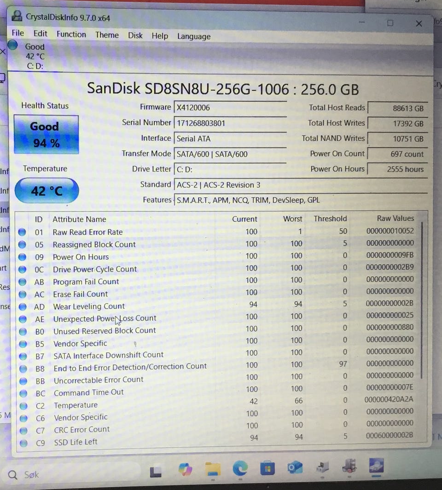Click Total NAND Writes value 10751 GB

[398, 139]
